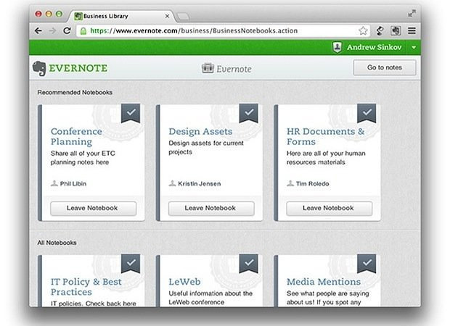
Task: Expand the account dropdown arrow next to Andrew Sinkov
Action: (x=414, y=47)
